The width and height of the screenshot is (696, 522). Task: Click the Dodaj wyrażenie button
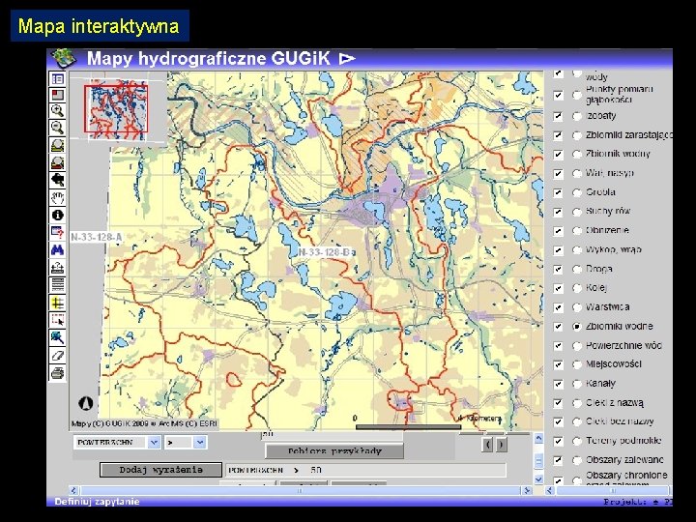pos(160,470)
